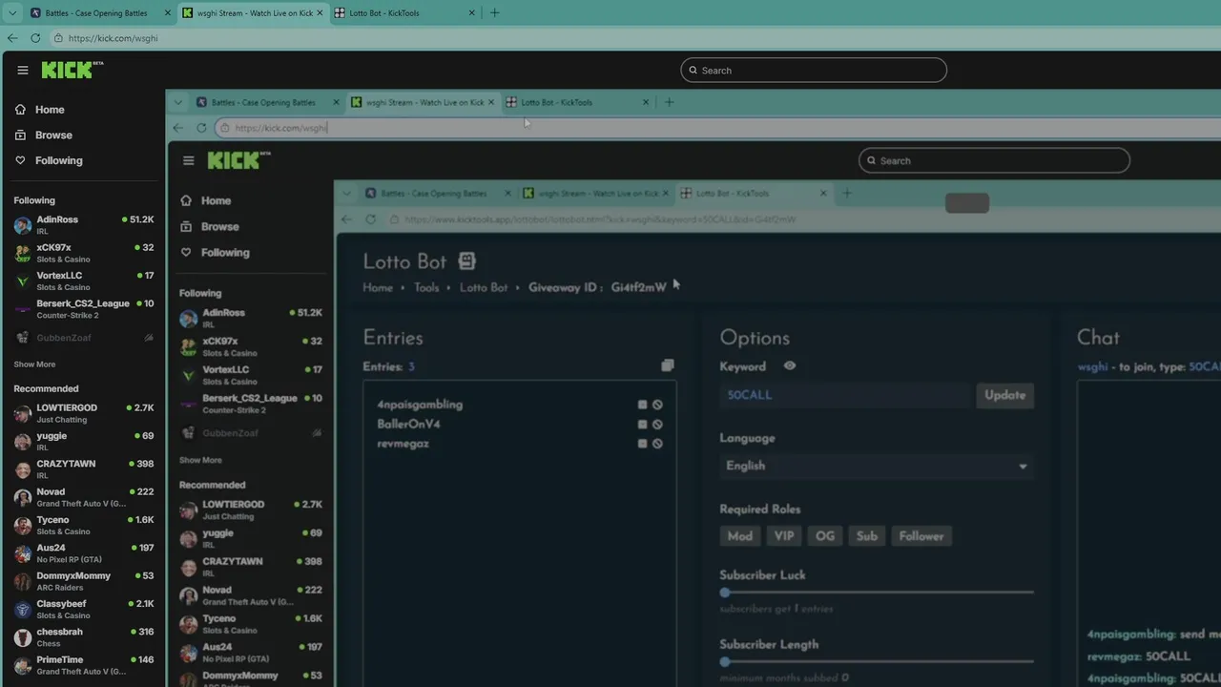Reload the page in the outermost browser
The image size is (1221, 687).
(35, 38)
